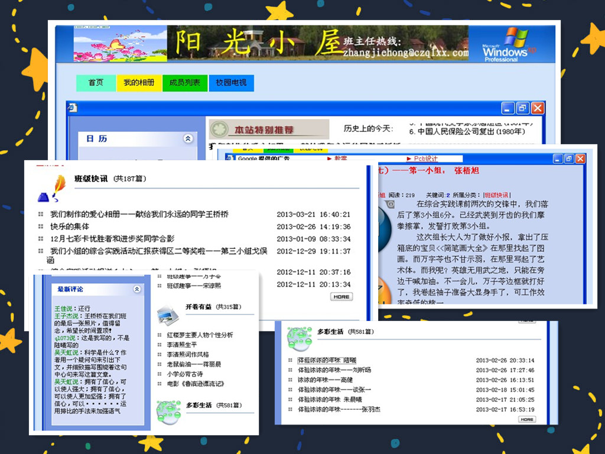The image size is (605, 454).
Task: Open 体验浓浓的年味——刘昕旸 article
Action: 334,370
